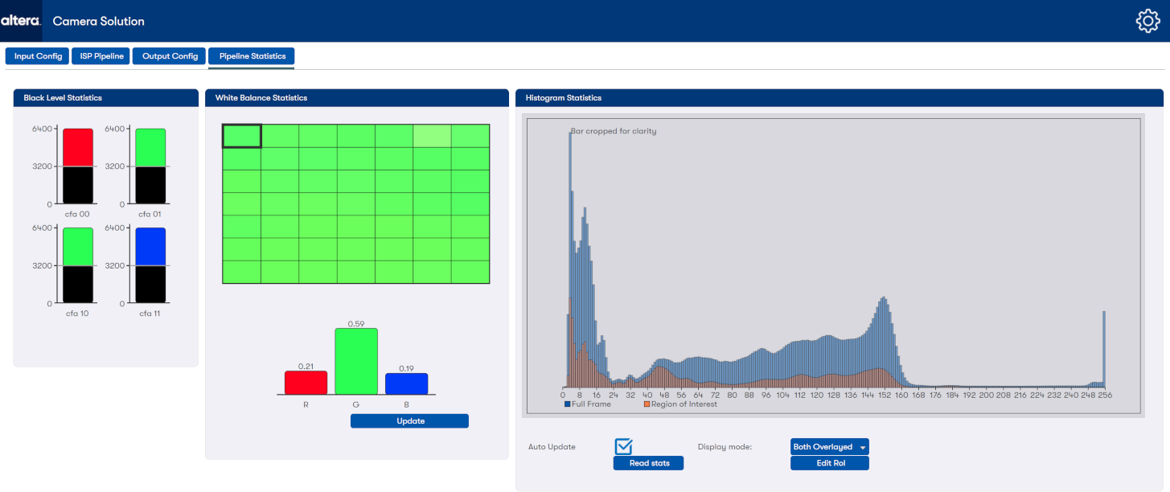Select the Pipeline Statistics tab

[x=252, y=56]
